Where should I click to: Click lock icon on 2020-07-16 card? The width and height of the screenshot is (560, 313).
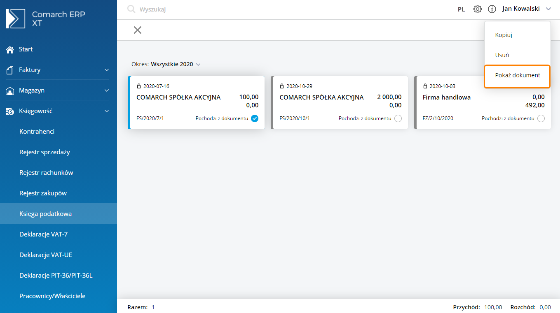click(x=139, y=86)
